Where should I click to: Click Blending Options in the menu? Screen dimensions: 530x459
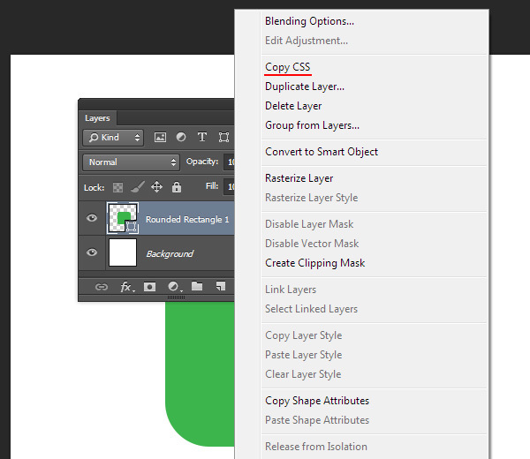point(309,21)
